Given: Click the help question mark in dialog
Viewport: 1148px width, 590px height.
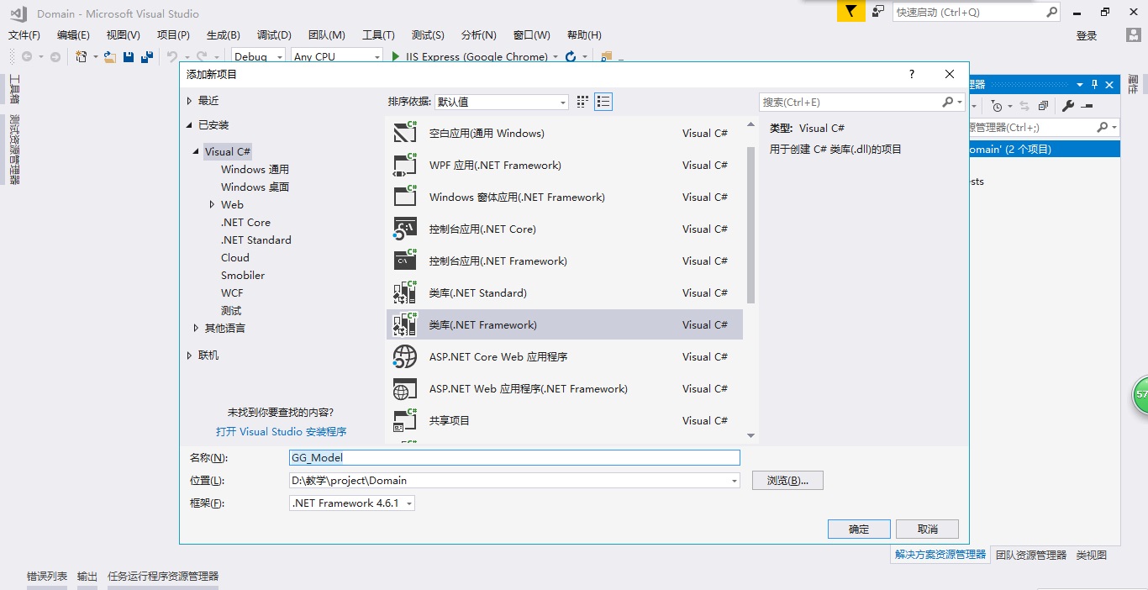Looking at the screenshot, I should (x=912, y=74).
